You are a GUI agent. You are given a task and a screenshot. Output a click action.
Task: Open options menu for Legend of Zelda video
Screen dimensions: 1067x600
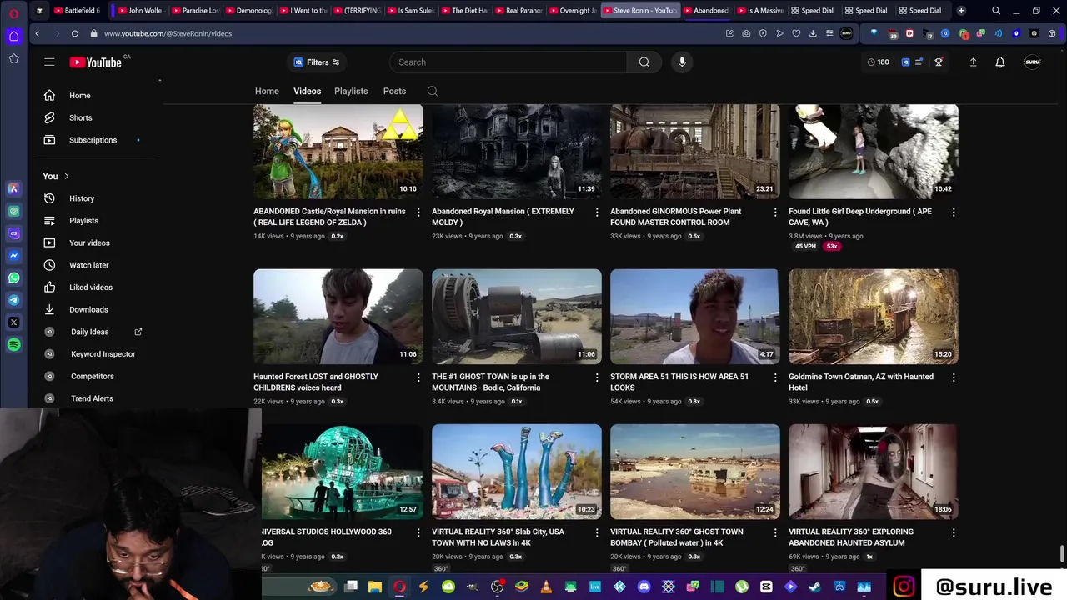(x=418, y=212)
